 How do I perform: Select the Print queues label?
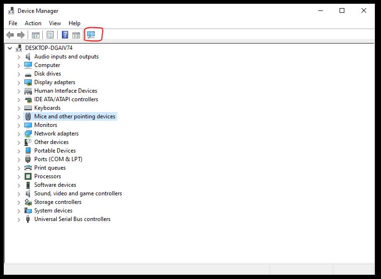pos(50,168)
